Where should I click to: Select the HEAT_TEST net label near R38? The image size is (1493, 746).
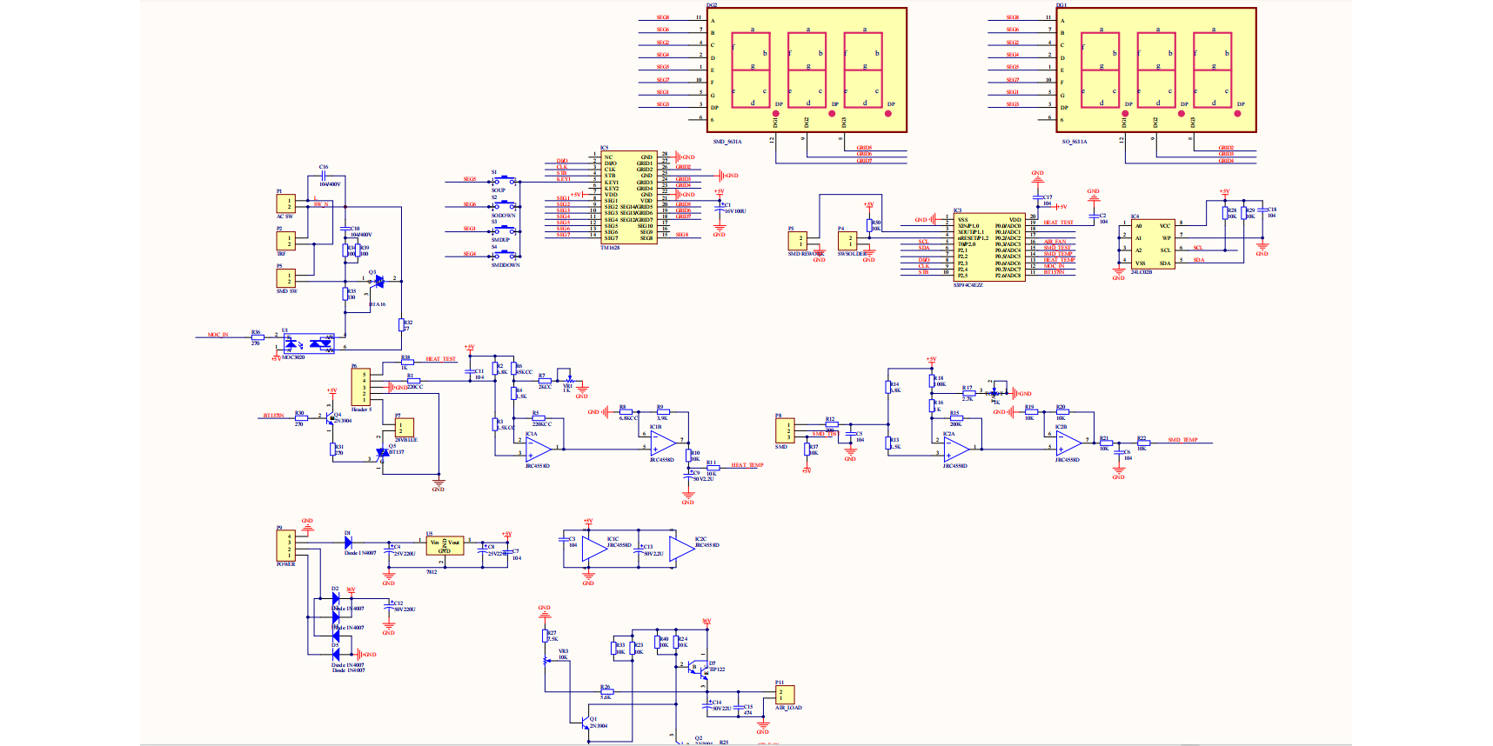[x=440, y=359]
